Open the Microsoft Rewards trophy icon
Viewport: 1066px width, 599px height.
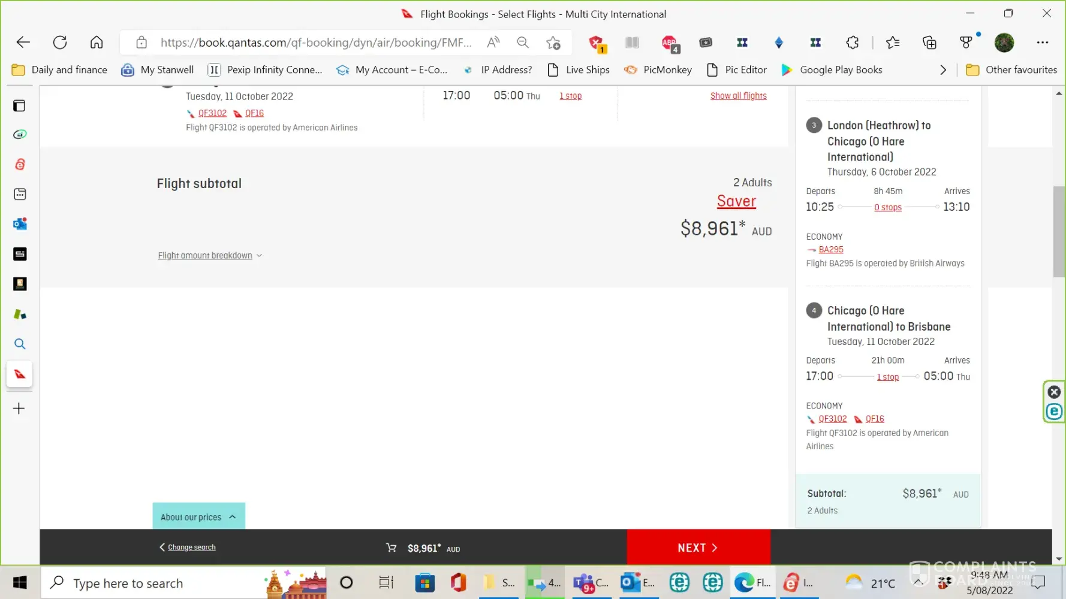point(966,43)
